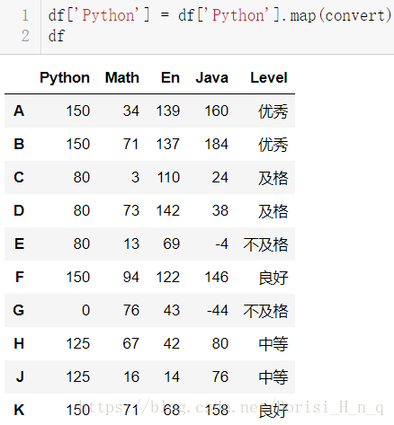Click line number 1 in gutter
This screenshot has height=425, width=394.
pyautogui.click(x=25, y=15)
